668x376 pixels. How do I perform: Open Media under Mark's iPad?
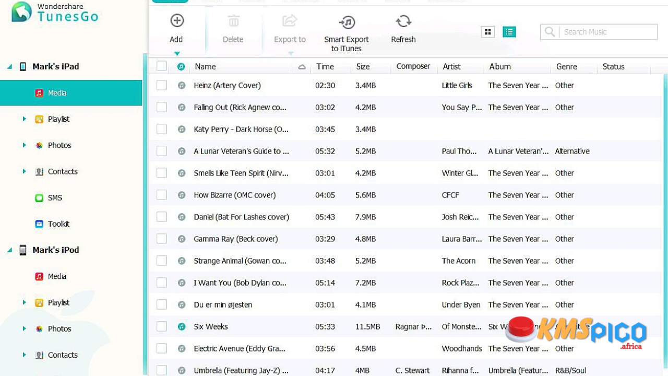point(71,93)
